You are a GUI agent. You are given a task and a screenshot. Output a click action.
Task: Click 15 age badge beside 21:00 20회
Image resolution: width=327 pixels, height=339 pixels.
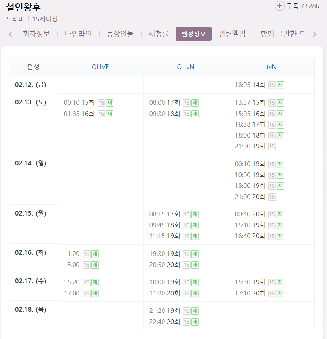click(x=272, y=197)
